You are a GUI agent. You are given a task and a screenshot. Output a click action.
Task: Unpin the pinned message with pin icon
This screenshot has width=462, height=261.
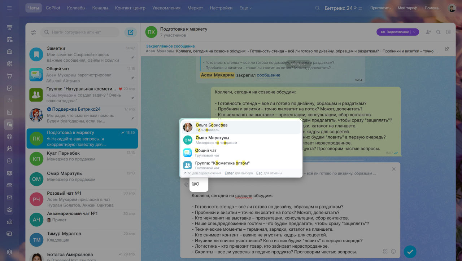tap(447, 49)
